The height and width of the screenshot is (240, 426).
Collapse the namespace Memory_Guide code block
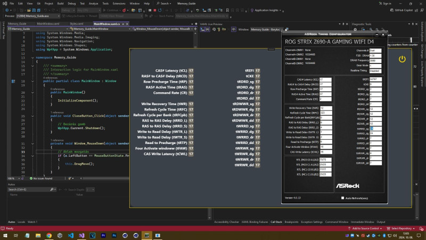pyautogui.click(x=32, y=58)
